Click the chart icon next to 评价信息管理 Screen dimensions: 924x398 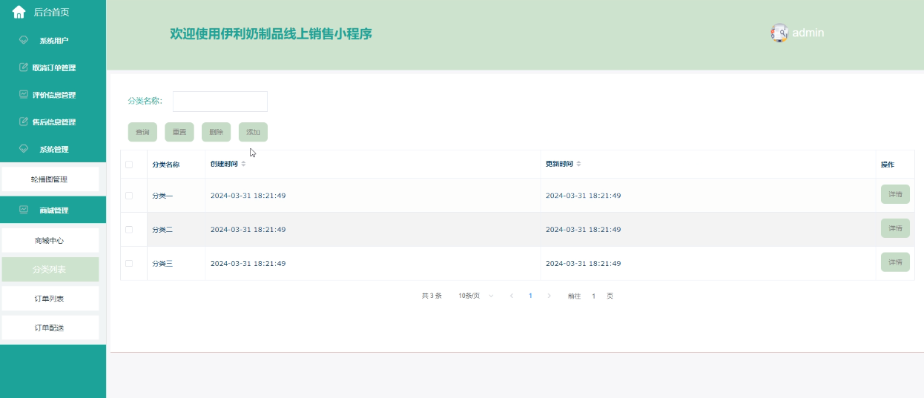(x=24, y=95)
